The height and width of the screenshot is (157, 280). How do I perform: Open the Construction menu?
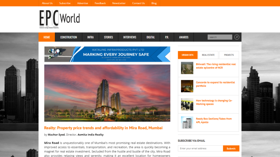coord(69,37)
